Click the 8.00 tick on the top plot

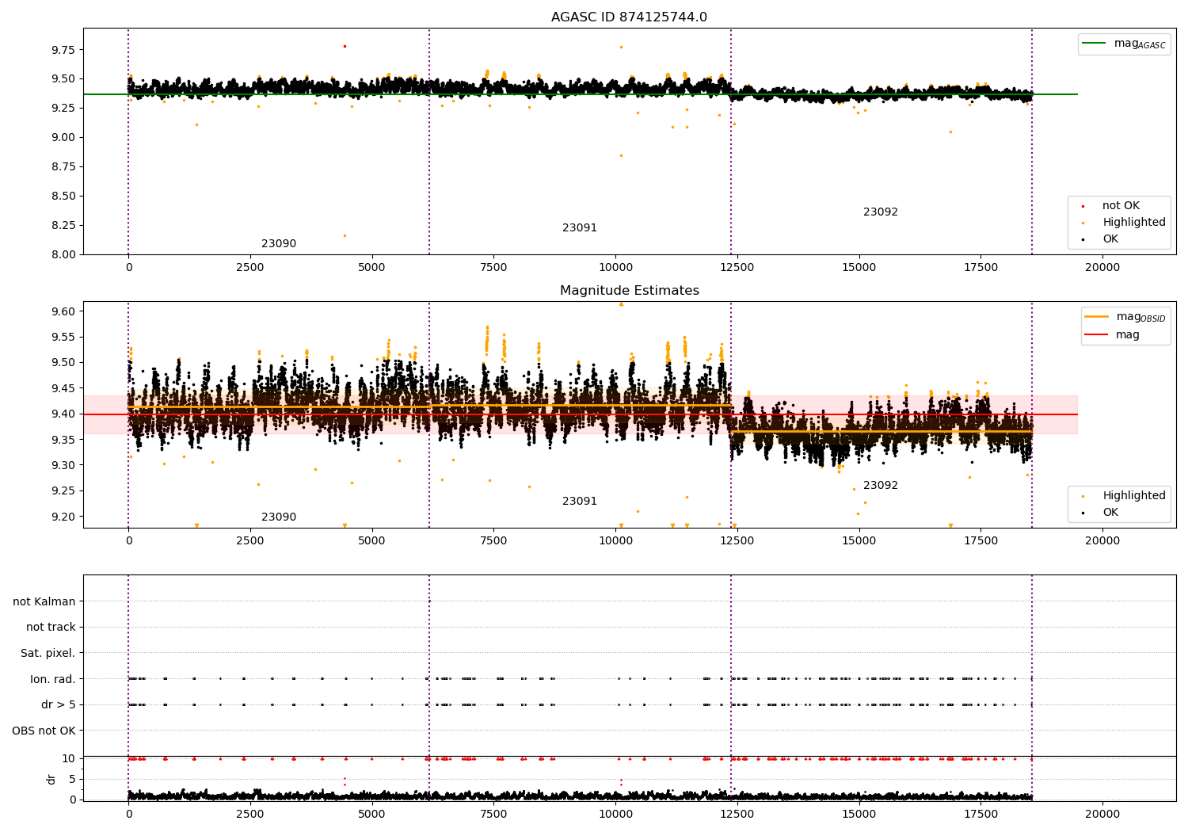[63, 254]
